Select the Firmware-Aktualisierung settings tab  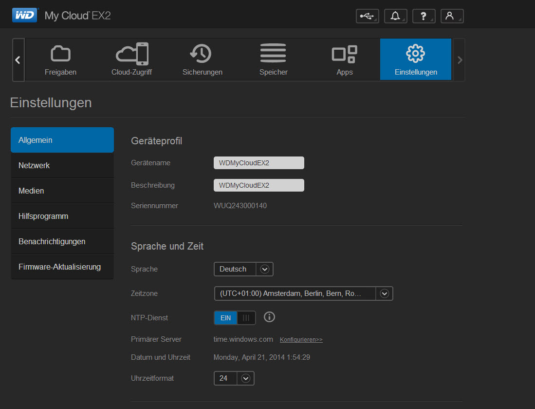pos(62,267)
